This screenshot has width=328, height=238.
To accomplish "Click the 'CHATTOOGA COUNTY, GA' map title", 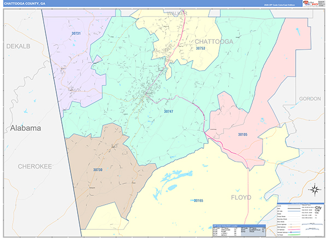I will click(x=25, y=4).
